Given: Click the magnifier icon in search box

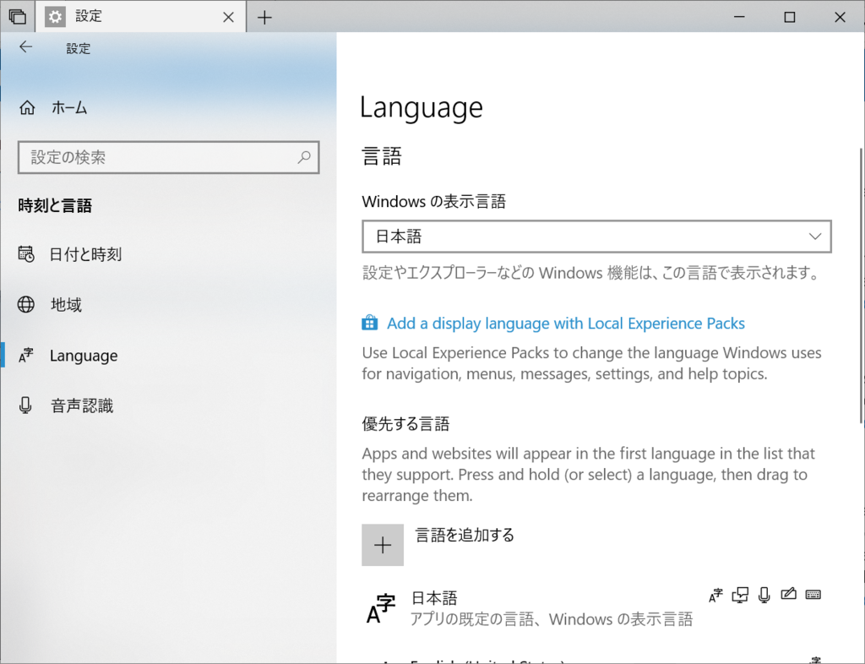Looking at the screenshot, I should [304, 157].
